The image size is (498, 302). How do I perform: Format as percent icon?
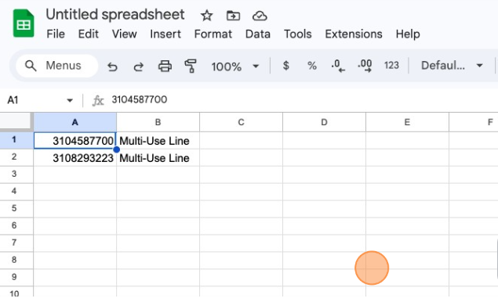[312, 66]
